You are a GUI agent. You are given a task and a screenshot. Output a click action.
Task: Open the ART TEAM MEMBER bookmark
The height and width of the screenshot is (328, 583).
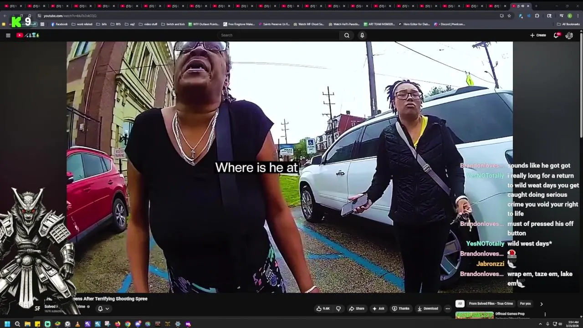[x=378, y=24]
